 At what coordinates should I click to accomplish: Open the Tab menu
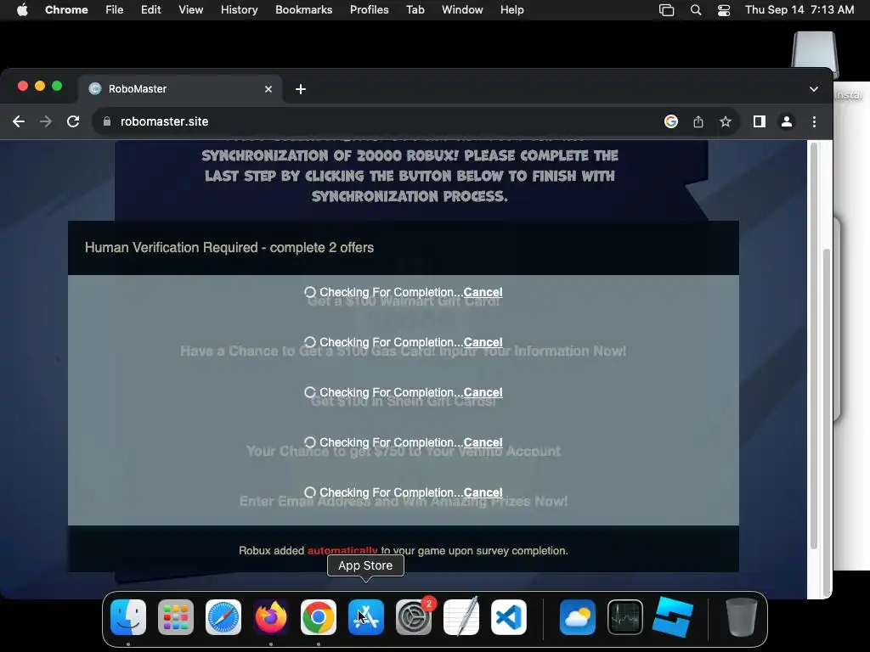click(415, 10)
